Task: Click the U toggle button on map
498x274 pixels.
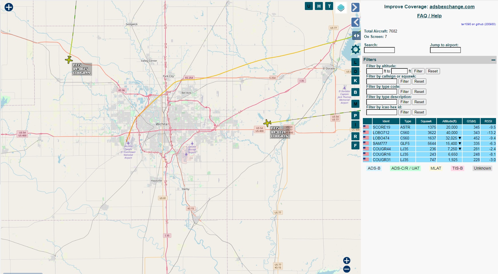Action: (x=309, y=6)
